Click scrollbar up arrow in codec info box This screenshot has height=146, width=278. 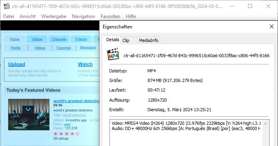(265, 124)
